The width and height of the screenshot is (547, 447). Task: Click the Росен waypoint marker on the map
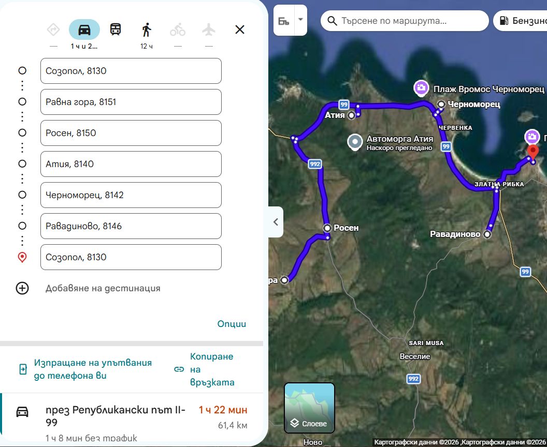click(x=327, y=228)
